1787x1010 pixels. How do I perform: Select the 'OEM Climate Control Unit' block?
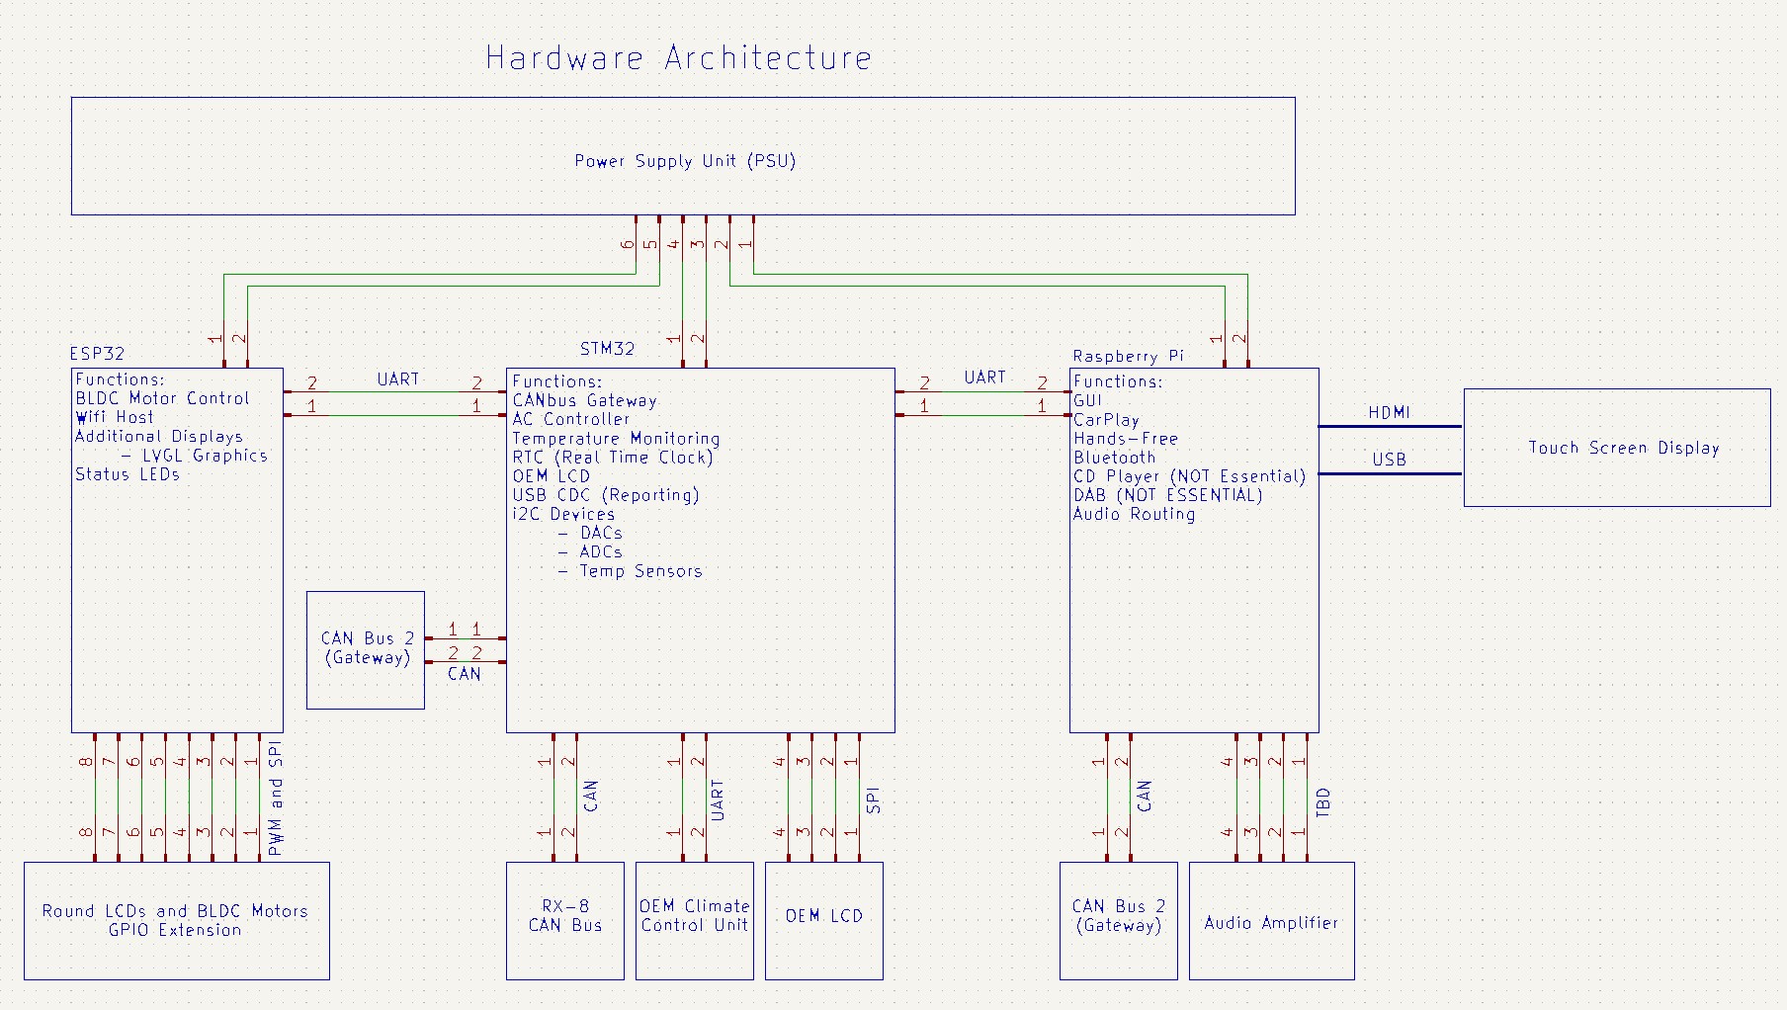695,921
